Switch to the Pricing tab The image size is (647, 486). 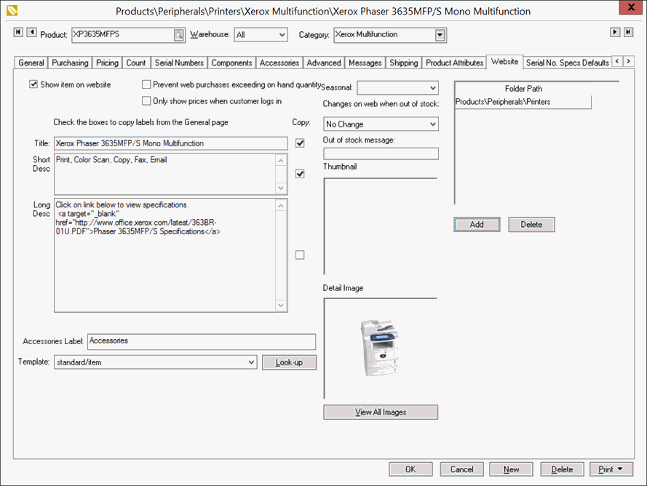[x=107, y=63]
